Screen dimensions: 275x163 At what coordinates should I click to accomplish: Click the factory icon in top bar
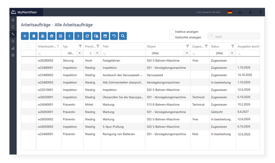(240, 12)
